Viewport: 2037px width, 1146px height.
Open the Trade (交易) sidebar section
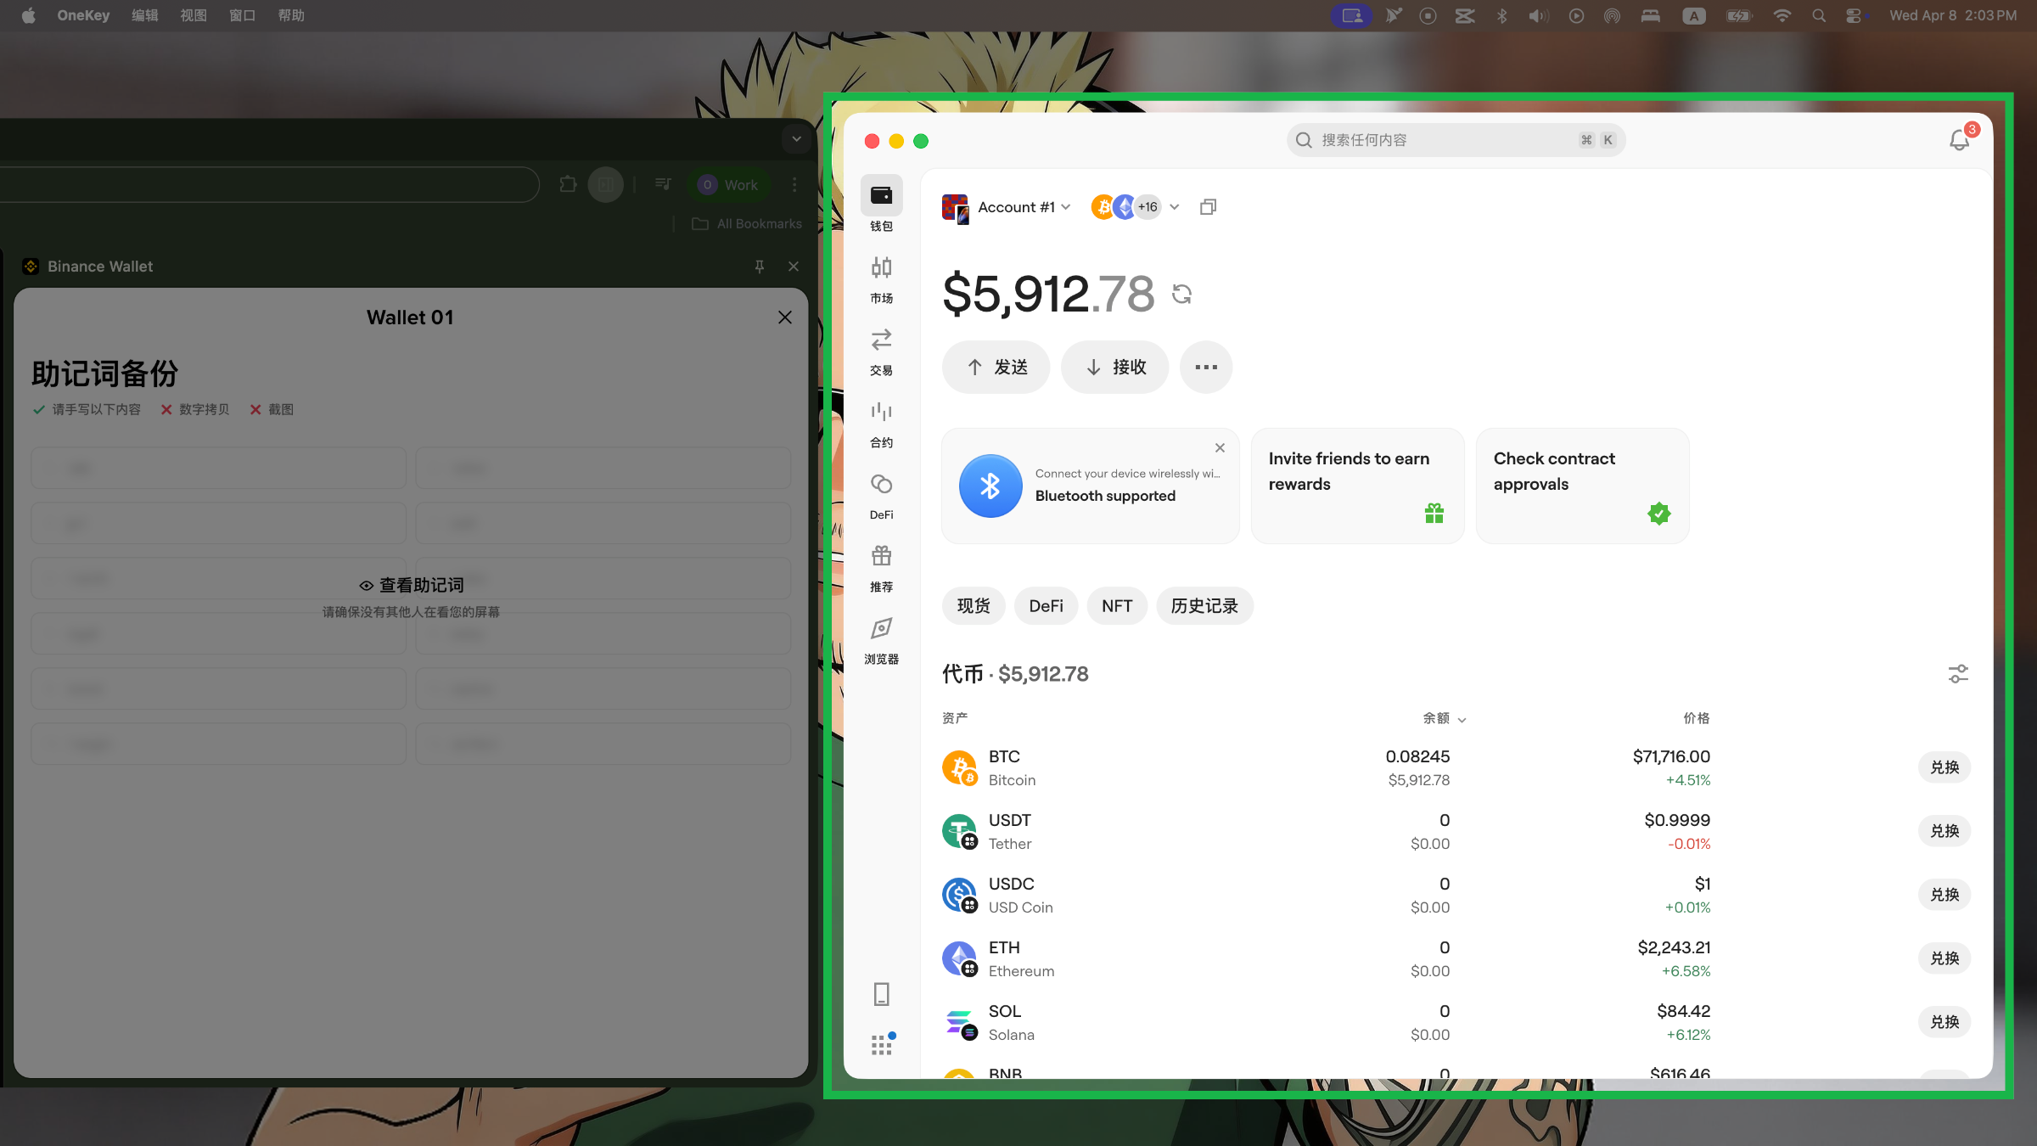point(881,352)
